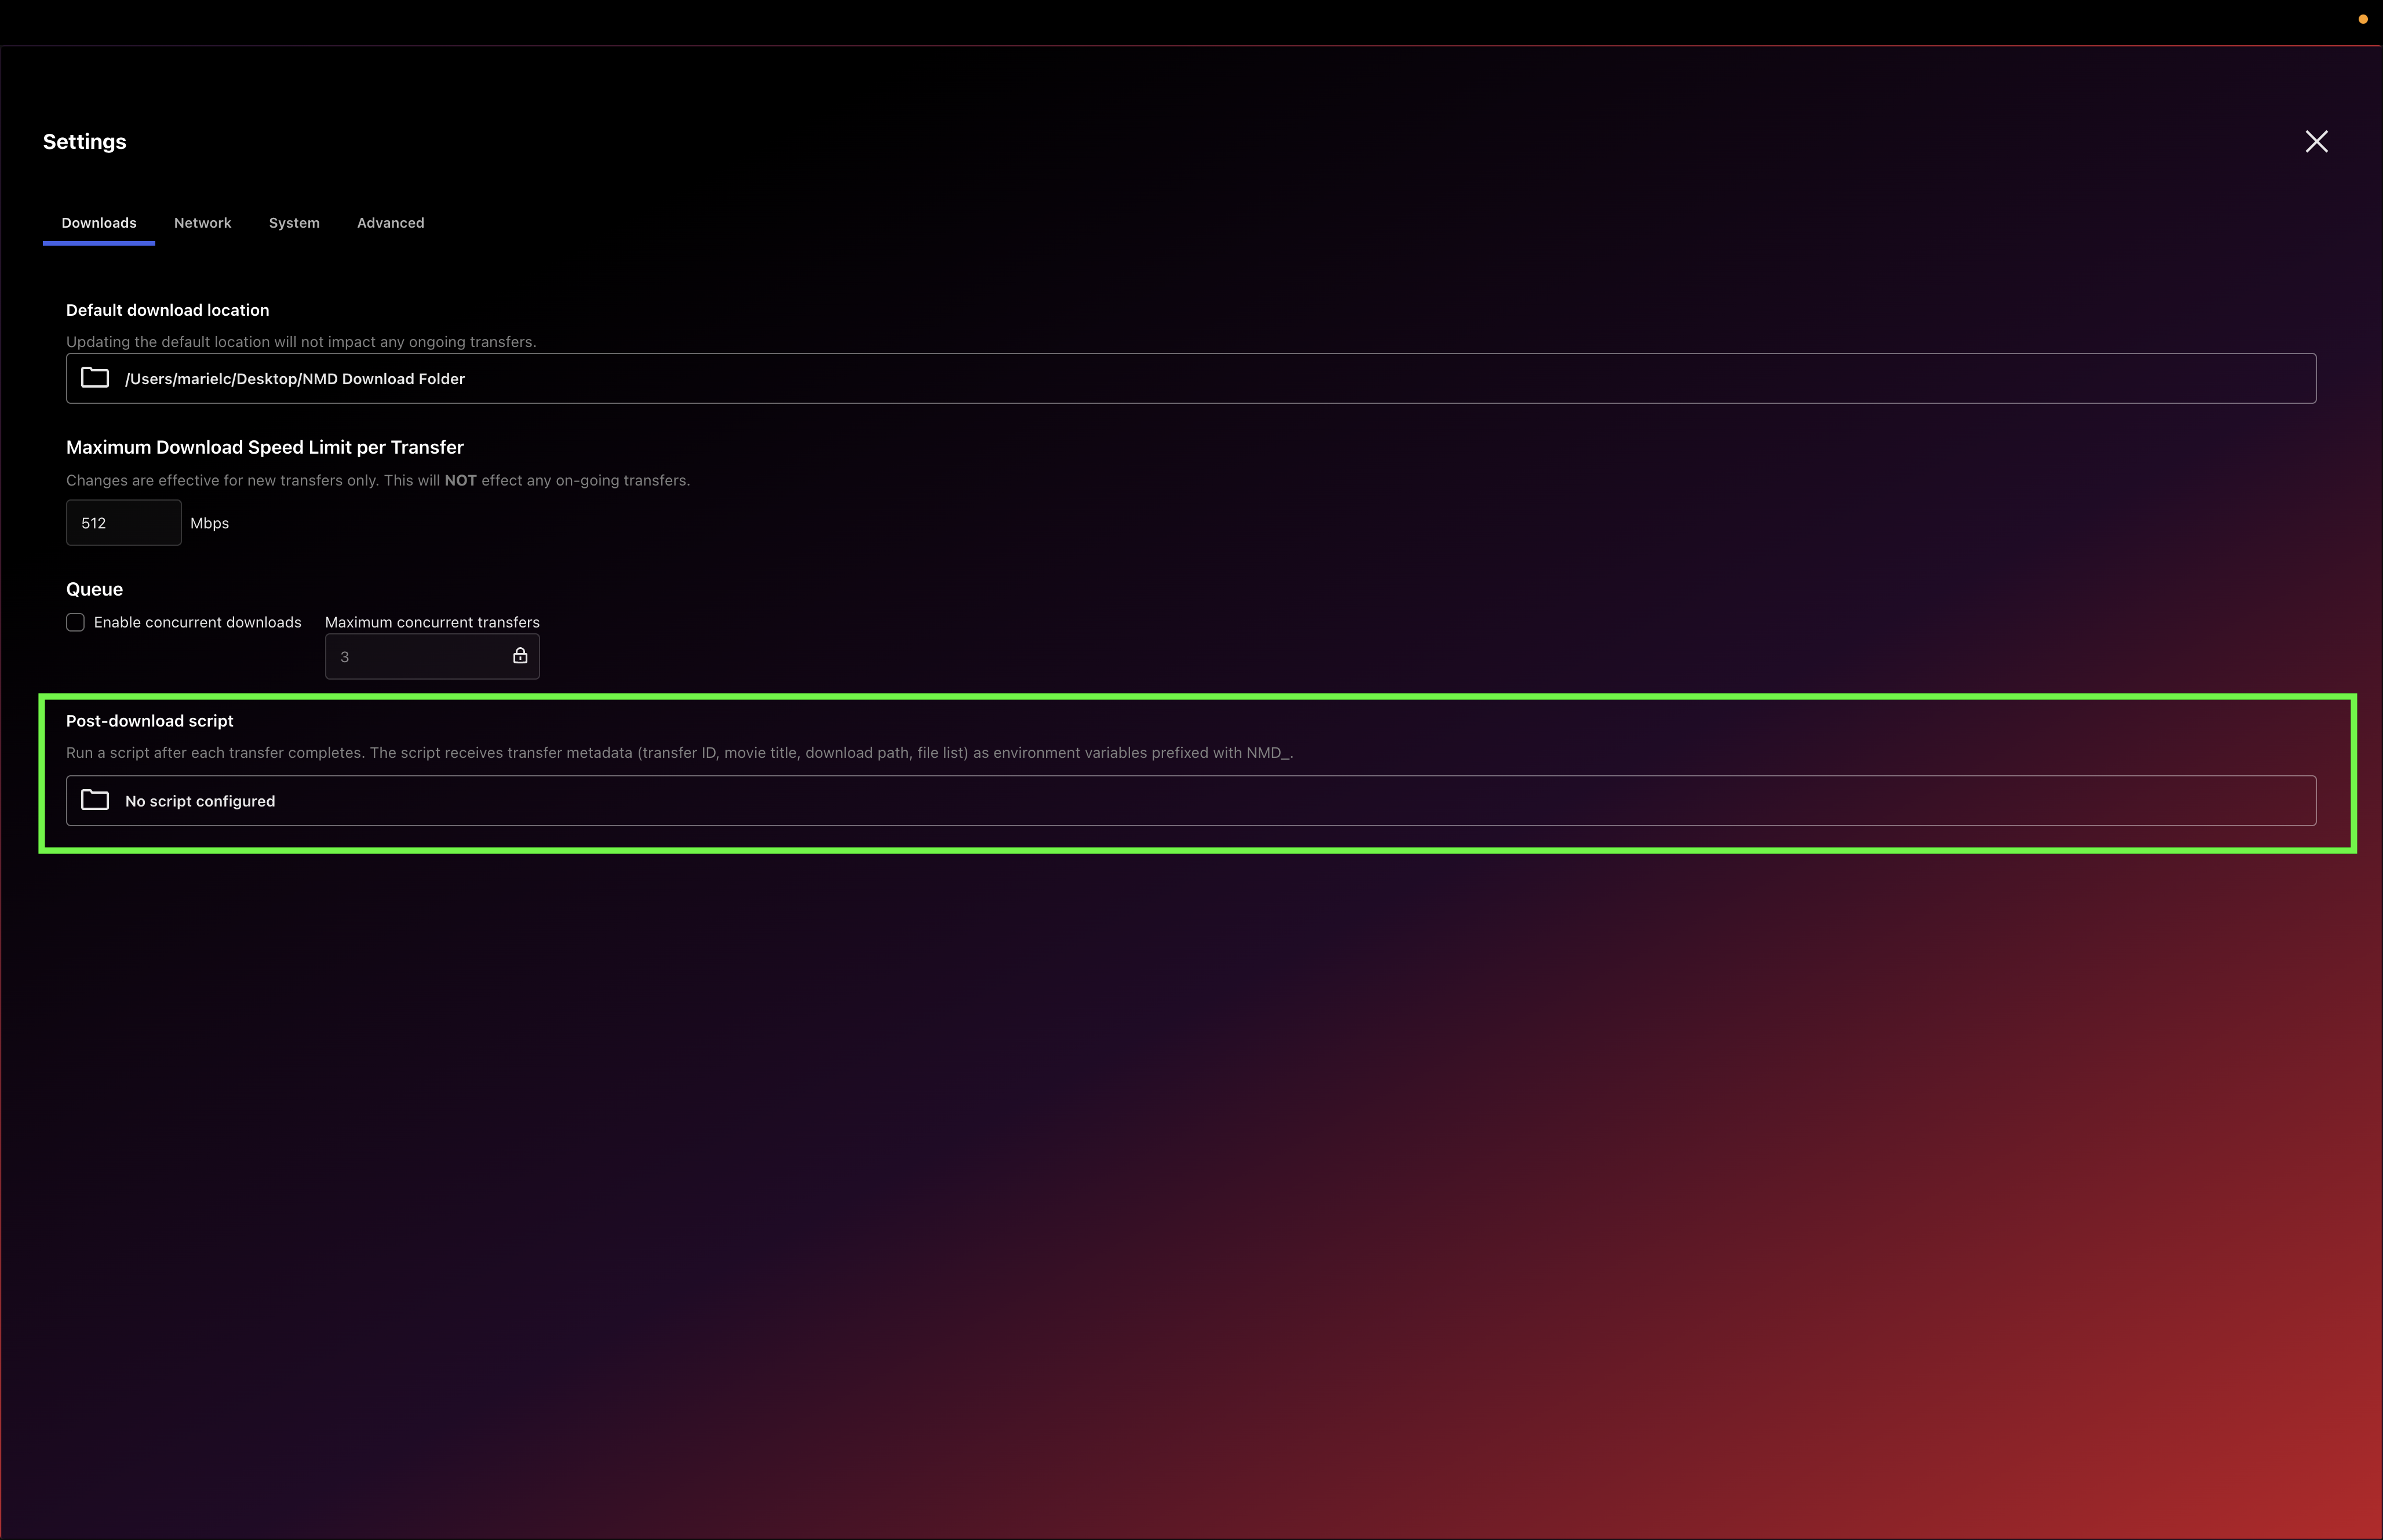
Task: View the Advanced settings tab
Action: [x=391, y=223]
